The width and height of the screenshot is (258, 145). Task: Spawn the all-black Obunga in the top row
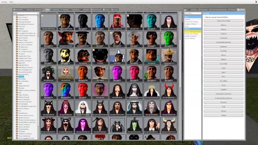(83, 22)
